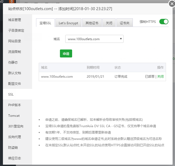The width and height of the screenshot is (175, 166).
Task: Toggle the 强制HTTPS switch
Action: tap(164, 22)
